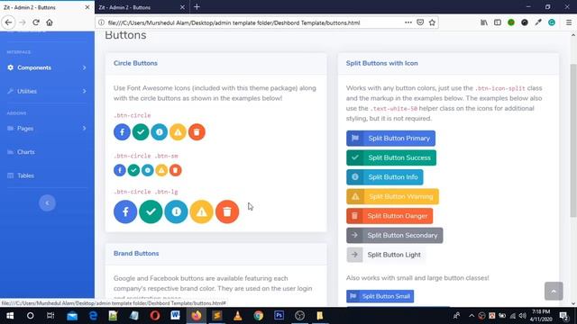Viewport: 577px width, 324px height.
Task: Go to the browser home page icon
Action: click(50, 22)
